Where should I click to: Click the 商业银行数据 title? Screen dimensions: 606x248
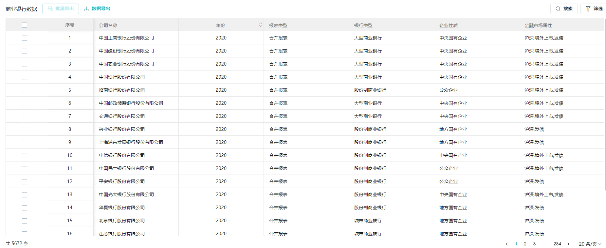point(21,9)
